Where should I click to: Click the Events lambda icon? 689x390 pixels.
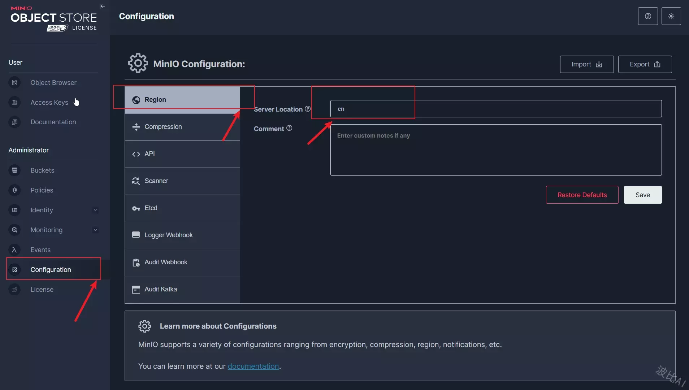click(x=14, y=250)
